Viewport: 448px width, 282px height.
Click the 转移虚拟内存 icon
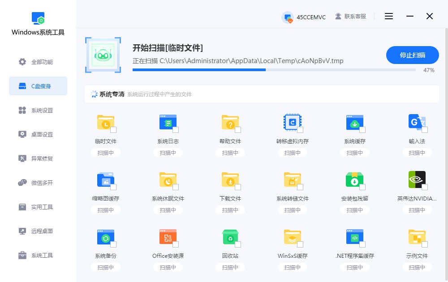pyautogui.click(x=292, y=123)
